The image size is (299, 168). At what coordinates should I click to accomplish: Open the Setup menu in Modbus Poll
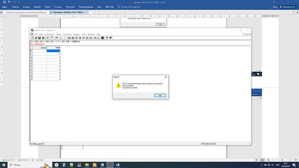click(58, 34)
